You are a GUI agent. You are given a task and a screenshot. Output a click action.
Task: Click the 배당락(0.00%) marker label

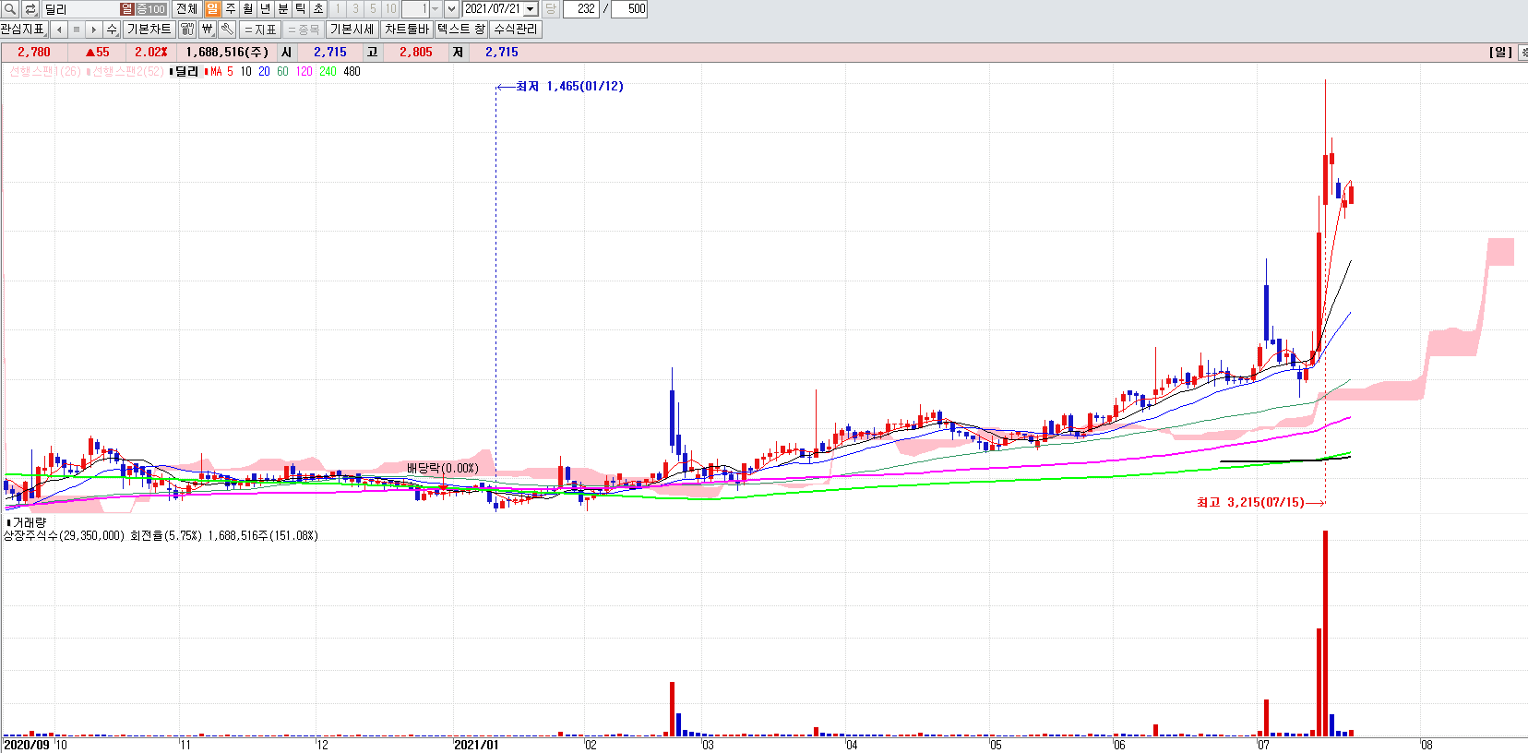point(443,469)
